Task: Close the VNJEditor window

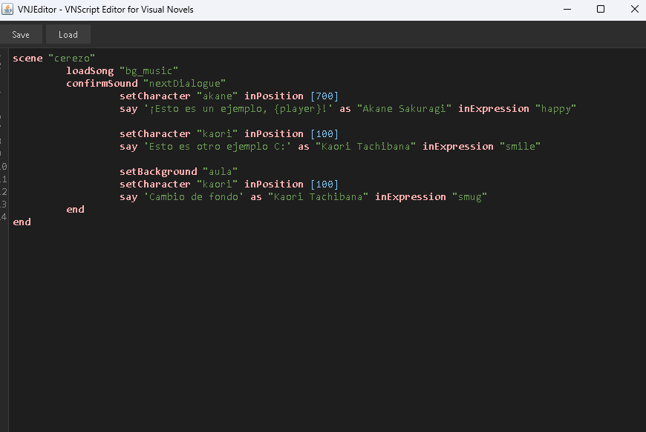Action: tap(633, 9)
